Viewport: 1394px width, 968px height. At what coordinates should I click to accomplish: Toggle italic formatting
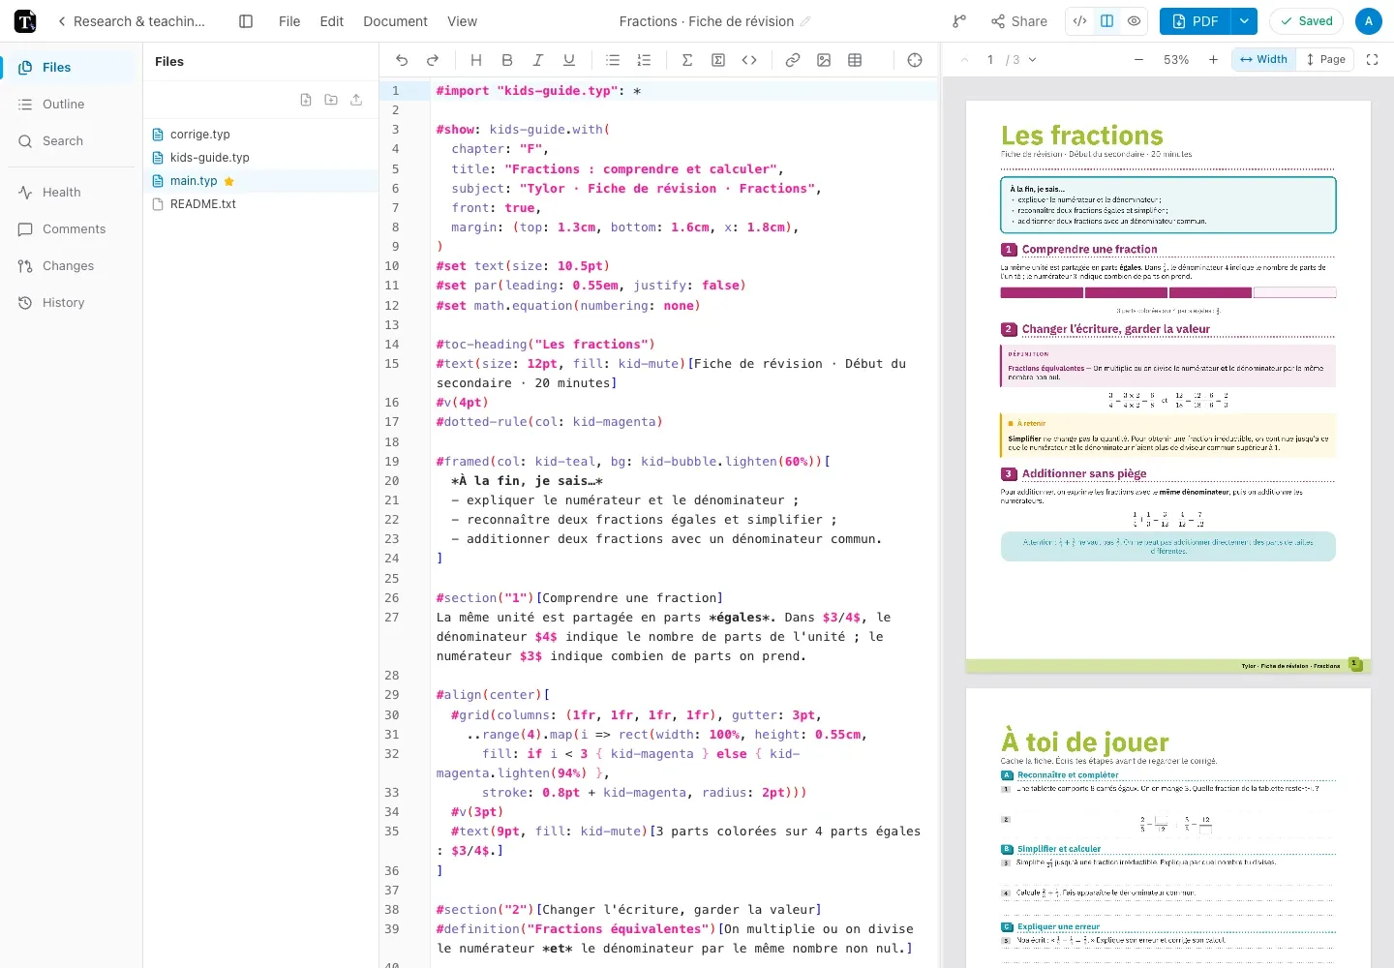click(538, 60)
